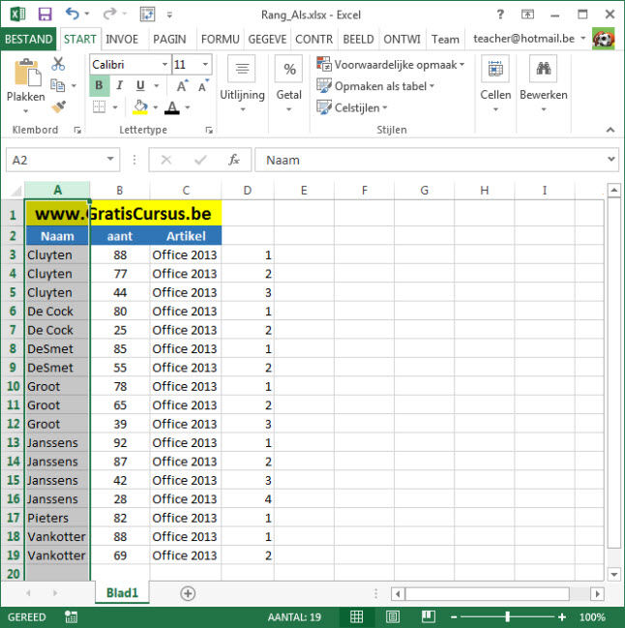Open the font color dropdown

[188, 107]
